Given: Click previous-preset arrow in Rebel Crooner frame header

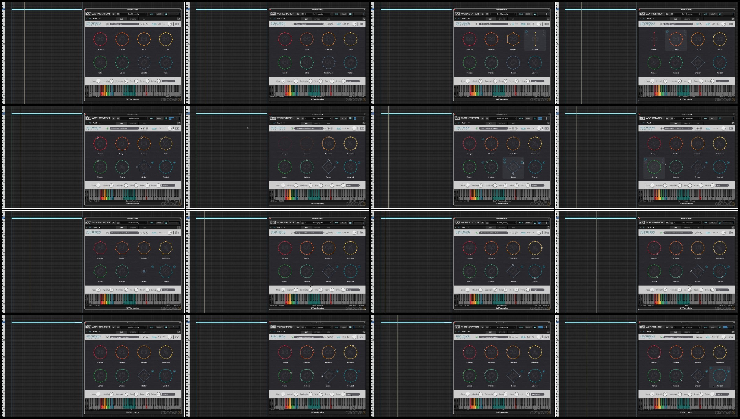Looking at the screenshot, I should click(x=306, y=14).
